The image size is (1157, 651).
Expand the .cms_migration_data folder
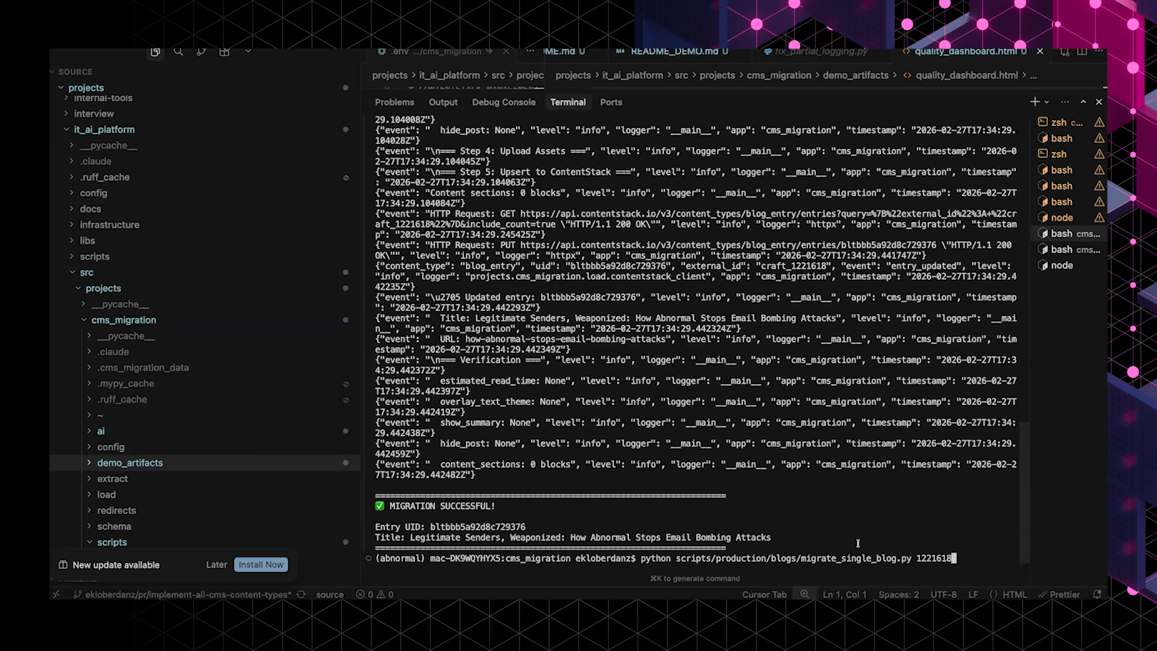(x=143, y=368)
